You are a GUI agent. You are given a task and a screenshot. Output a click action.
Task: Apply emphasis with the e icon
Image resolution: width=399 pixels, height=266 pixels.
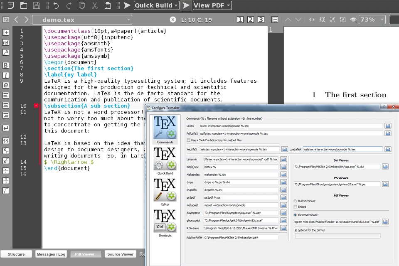[x=5, y=85]
